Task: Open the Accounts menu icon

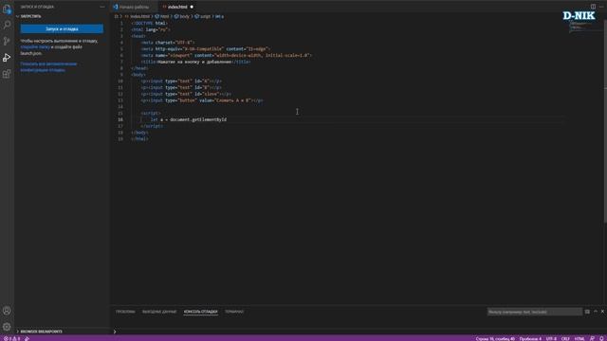Action: pos(7,311)
